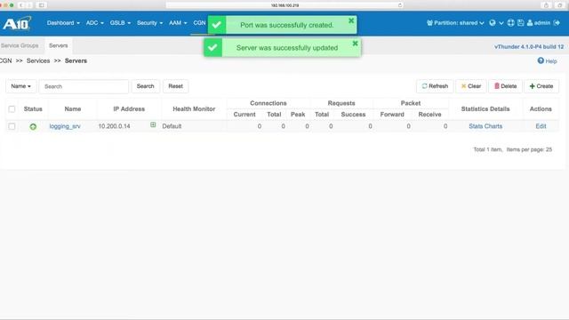Go to Services in the breadcrumb
The height and width of the screenshot is (320, 569).
point(38,61)
